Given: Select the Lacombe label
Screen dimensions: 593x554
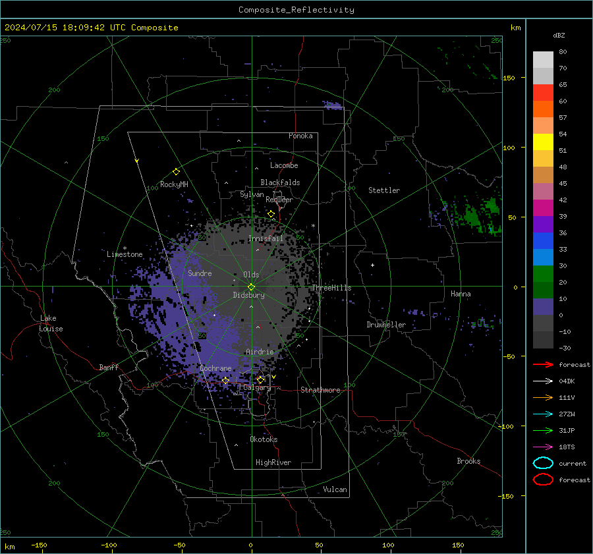Looking at the screenshot, I should (x=284, y=165).
